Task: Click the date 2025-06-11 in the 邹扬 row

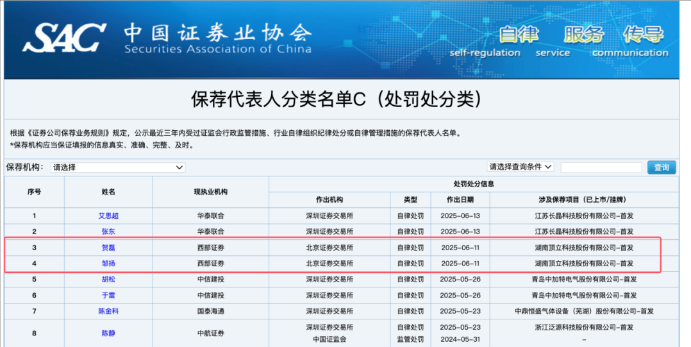Action: click(x=460, y=264)
